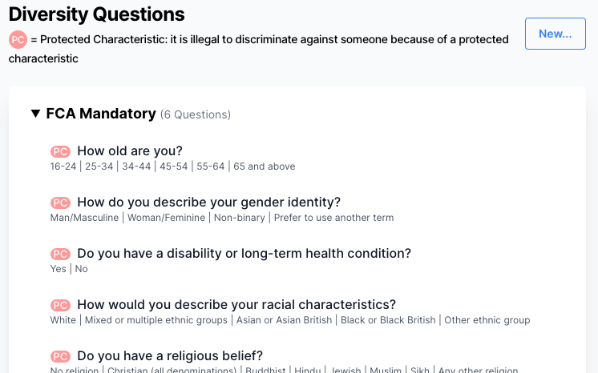Open the racial characteristics question
The height and width of the screenshot is (373, 598).
(x=236, y=304)
